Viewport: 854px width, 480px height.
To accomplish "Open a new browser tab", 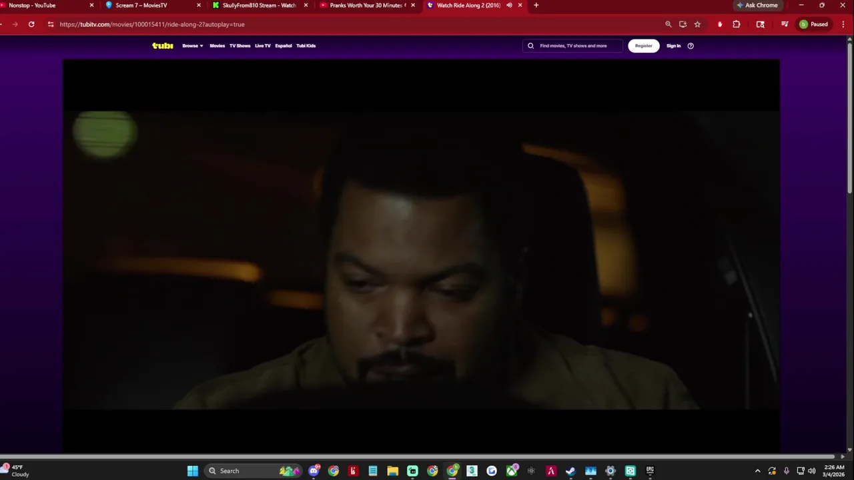I will pos(536,5).
